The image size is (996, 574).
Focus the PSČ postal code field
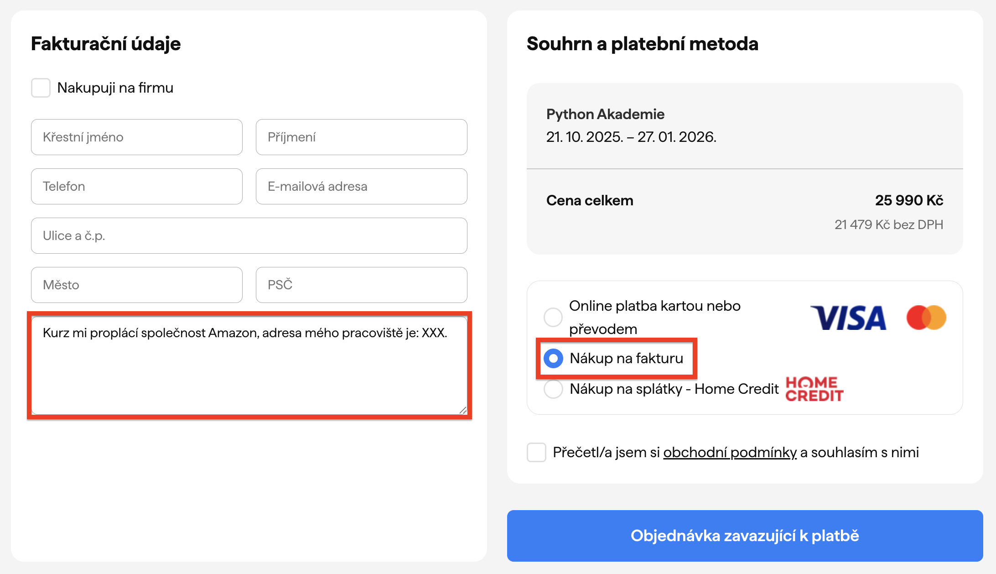click(x=361, y=285)
